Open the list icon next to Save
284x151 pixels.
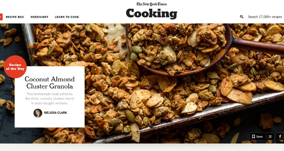pyautogui.click(x=270, y=136)
